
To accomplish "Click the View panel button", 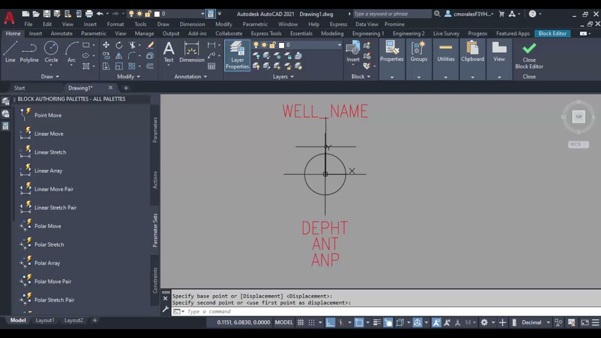I will [x=499, y=52].
